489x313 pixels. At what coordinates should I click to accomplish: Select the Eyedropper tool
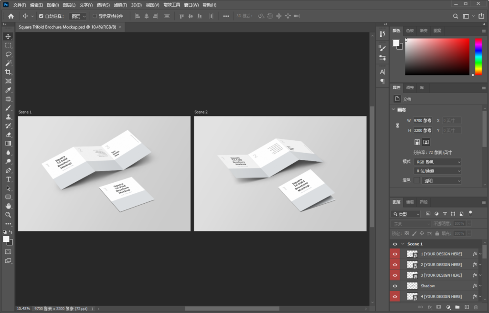pos(8,90)
